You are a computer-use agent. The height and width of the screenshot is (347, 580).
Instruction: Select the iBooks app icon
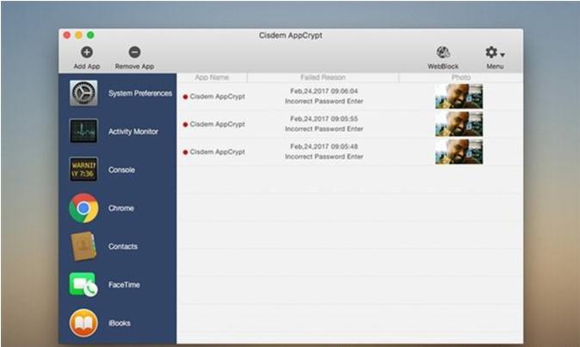coord(83,323)
